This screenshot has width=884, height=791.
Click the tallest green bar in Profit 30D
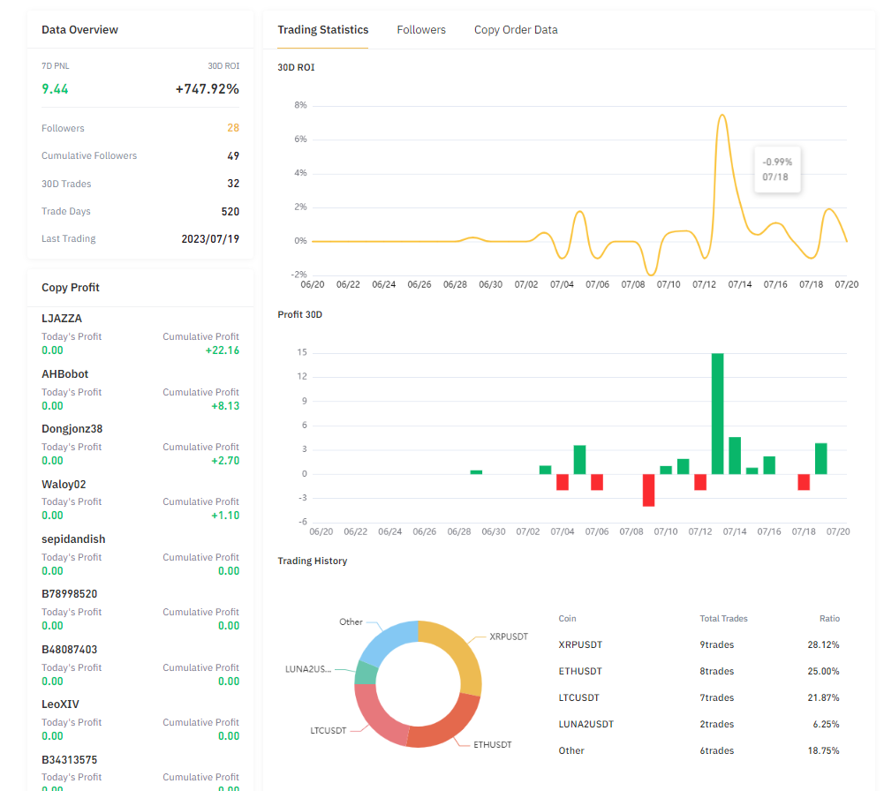click(718, 413)
